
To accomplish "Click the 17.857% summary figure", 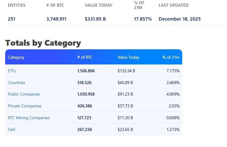I will click(x=143, y=19).
